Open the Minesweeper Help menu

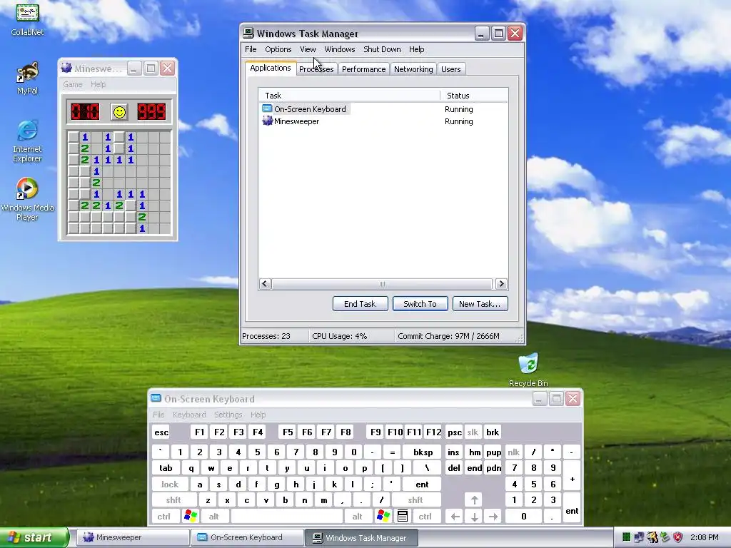pos(98,84)
